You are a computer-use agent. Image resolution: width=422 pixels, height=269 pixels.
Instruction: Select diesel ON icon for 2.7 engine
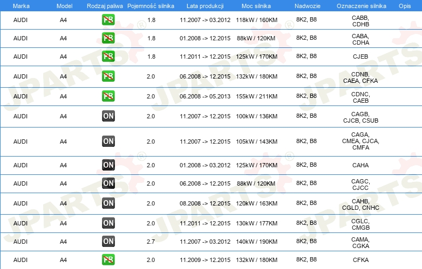[x=108, y=242]
